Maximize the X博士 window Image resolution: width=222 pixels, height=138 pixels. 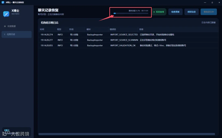(x=212, y=2)
